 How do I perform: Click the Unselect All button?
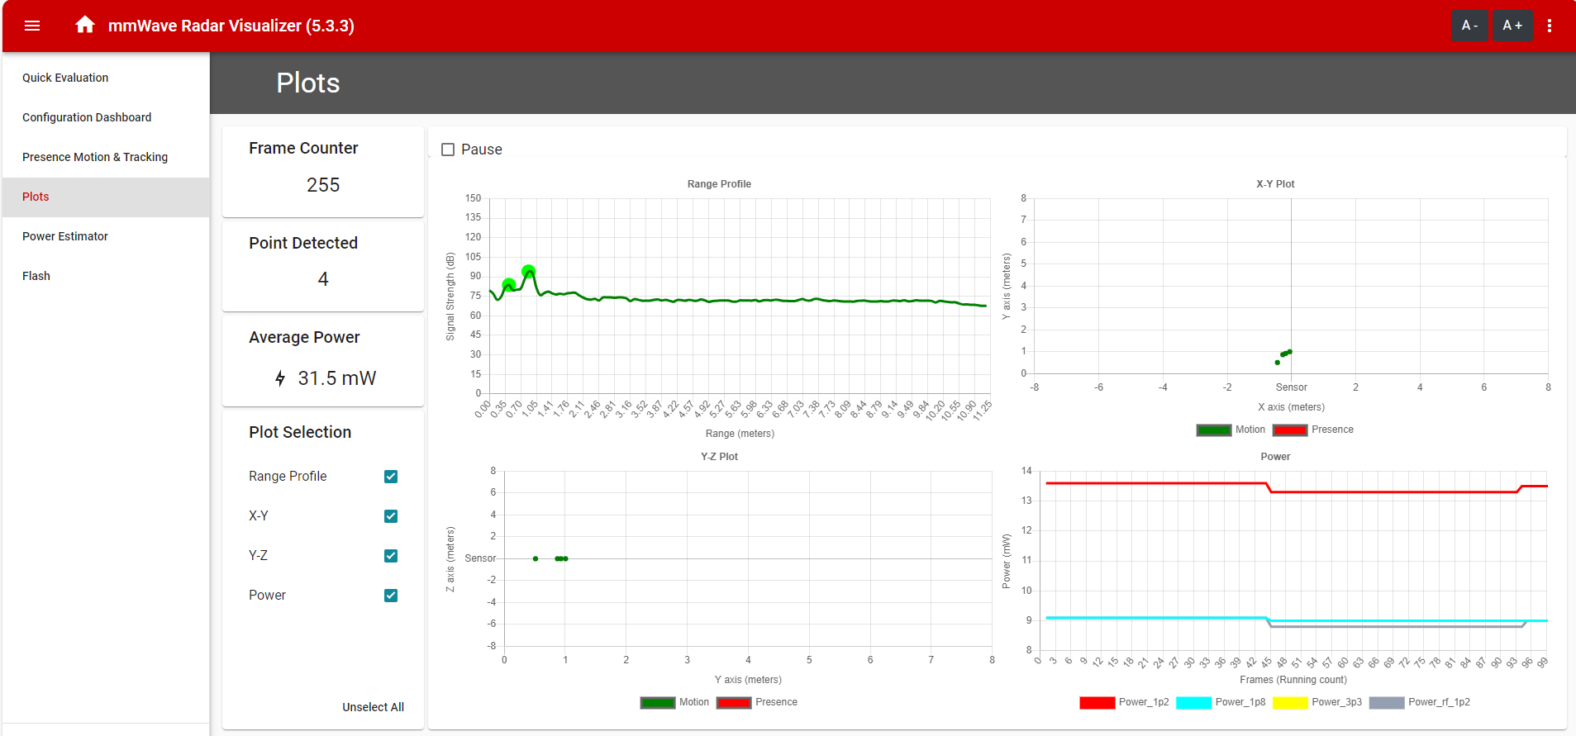(x=373, y=707)
